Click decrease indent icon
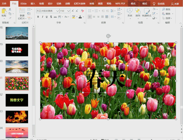Screen dimensions: 183x140 [103, 11]
